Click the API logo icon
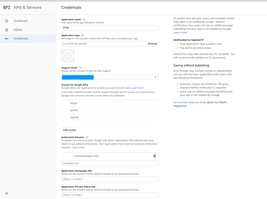 (x=7, y=8)
